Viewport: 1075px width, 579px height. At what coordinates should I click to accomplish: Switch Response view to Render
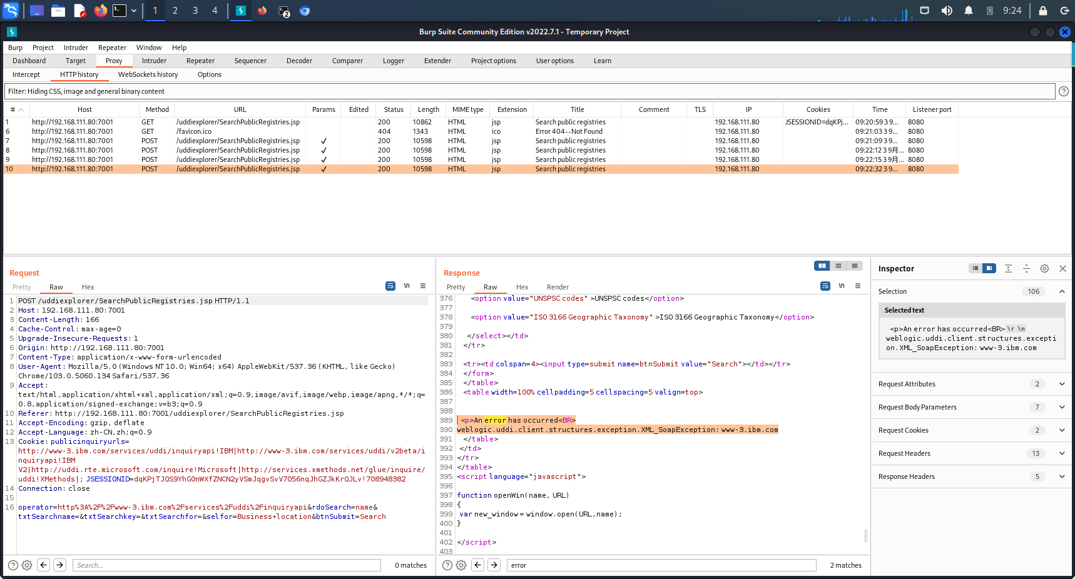tap(558, 287)
